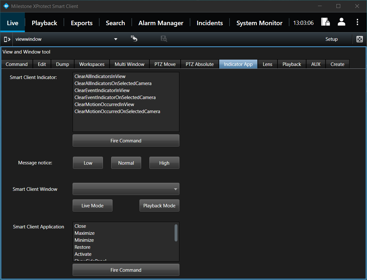
Task: Open the Alarm Manager tab
Action: coord(161,23)
